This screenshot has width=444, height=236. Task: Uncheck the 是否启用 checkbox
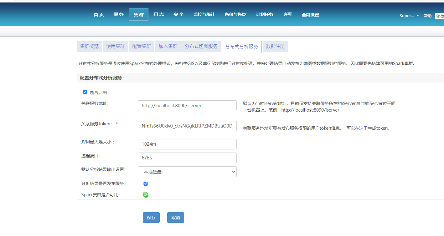(85, 92)
